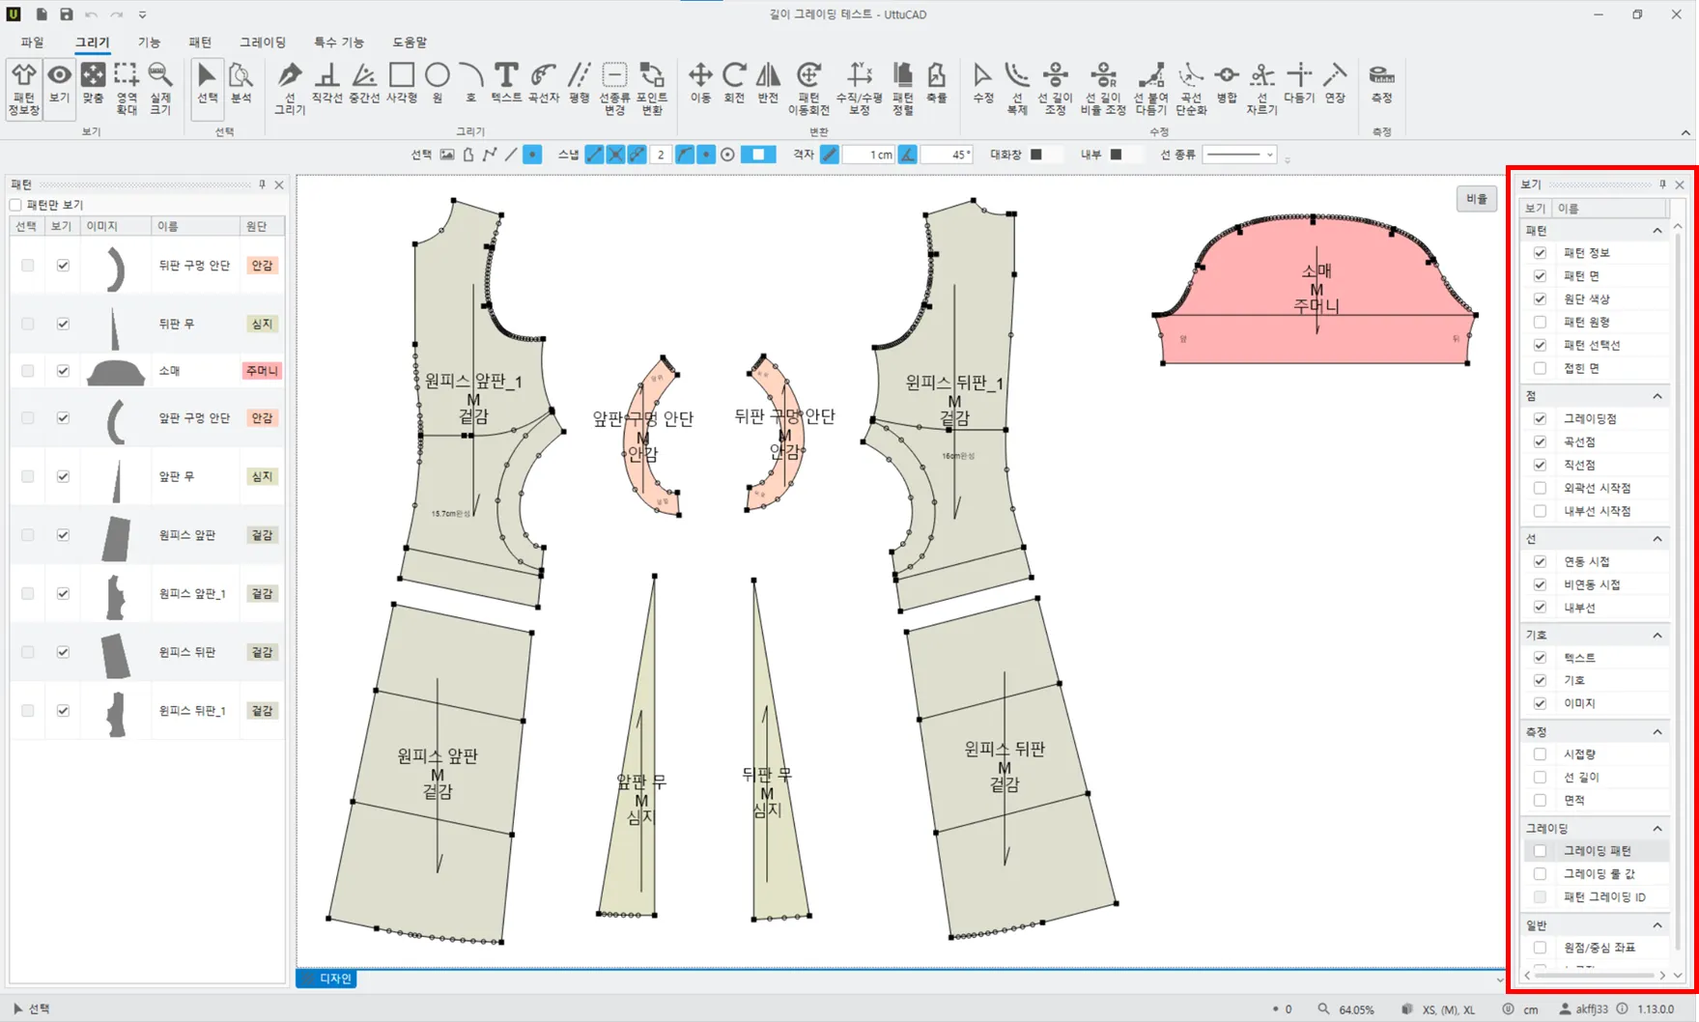Open the 측정 measuring tape tool

click(x=1381, y=84)
